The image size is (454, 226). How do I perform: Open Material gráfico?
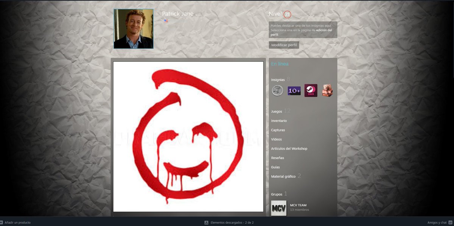coord(283,176)
